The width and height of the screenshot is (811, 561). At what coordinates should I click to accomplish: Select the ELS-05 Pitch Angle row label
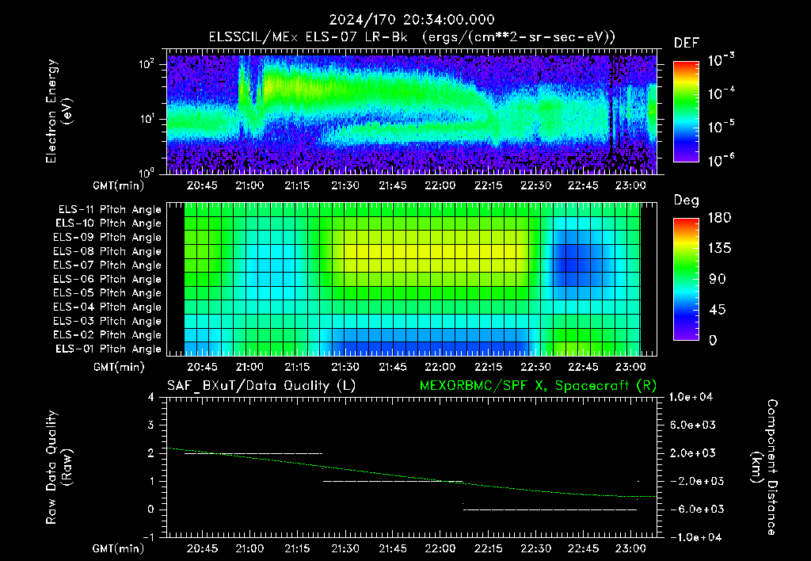point(108,293)
